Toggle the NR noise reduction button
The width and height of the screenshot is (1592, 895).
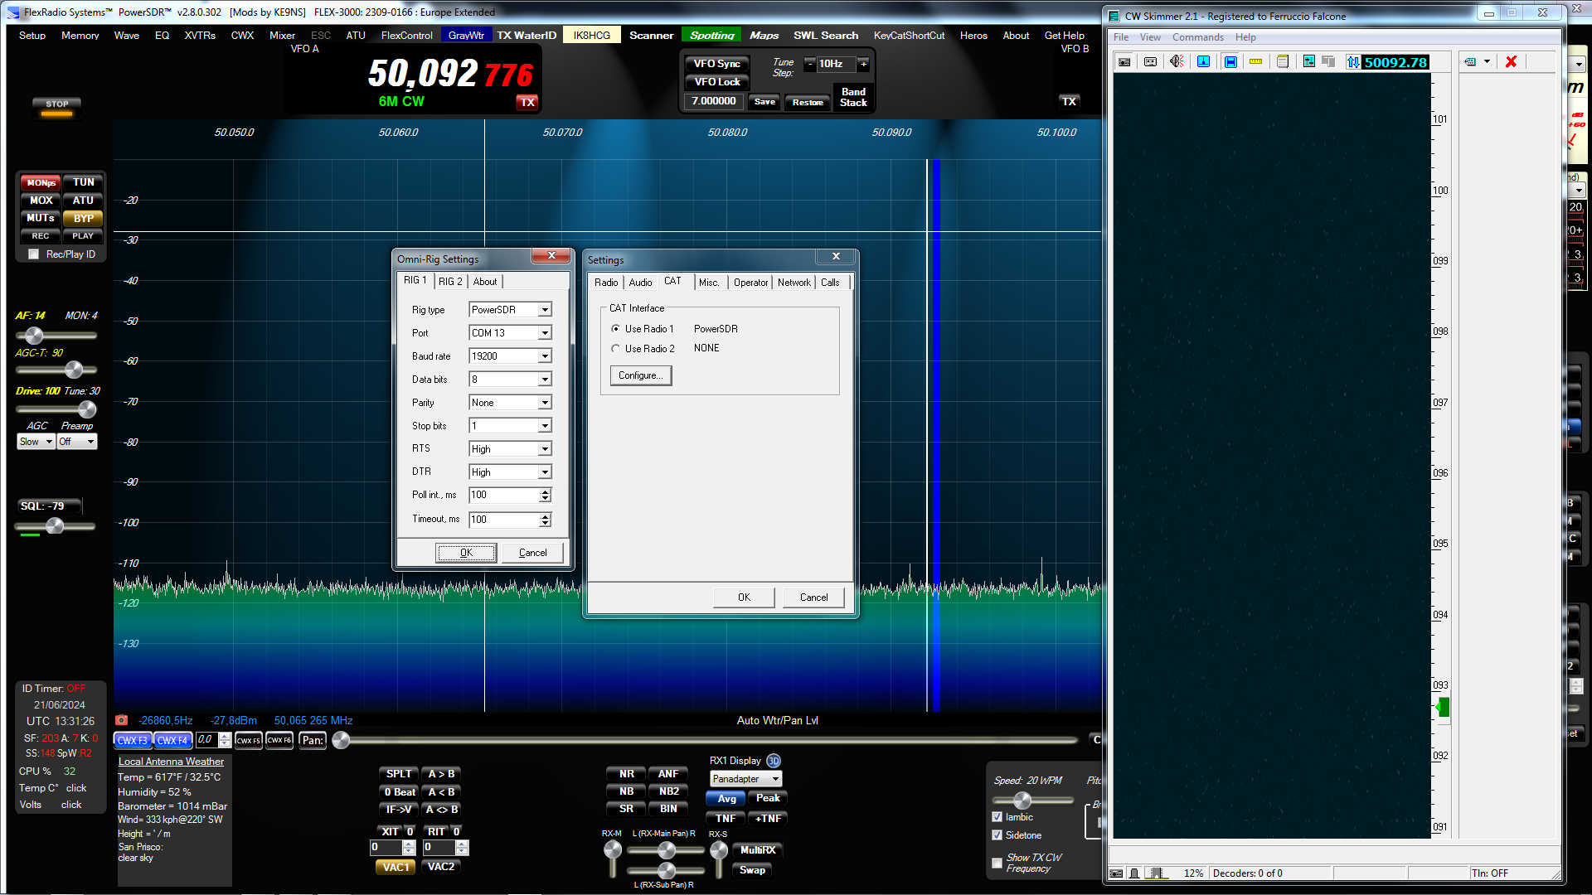pos(627,774)
